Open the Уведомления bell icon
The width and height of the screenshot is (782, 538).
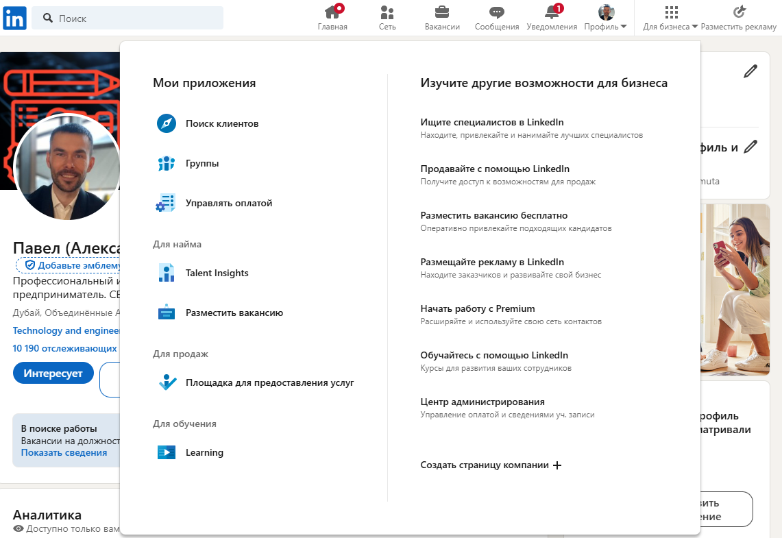click(x=552, y=12)
